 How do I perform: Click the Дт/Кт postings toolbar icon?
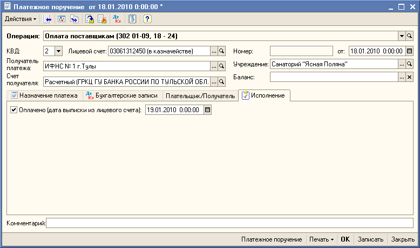pos(117,19)
